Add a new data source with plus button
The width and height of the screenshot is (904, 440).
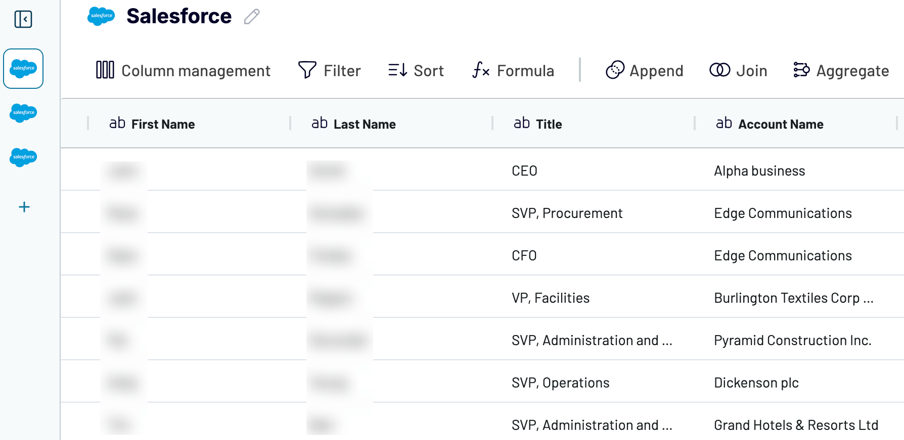23,206
